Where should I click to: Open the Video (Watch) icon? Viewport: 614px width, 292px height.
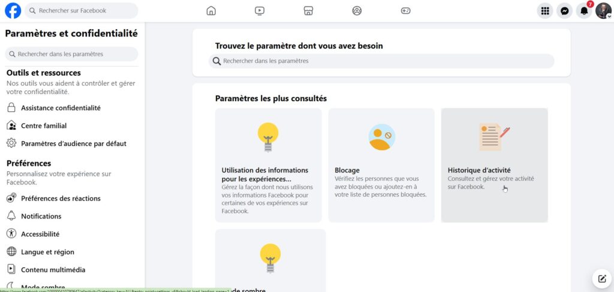pyautogui.click(x=259, y=11)
